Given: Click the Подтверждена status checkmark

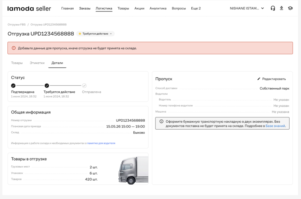Looking at the screenshot, I should click(x=13, y=86).
